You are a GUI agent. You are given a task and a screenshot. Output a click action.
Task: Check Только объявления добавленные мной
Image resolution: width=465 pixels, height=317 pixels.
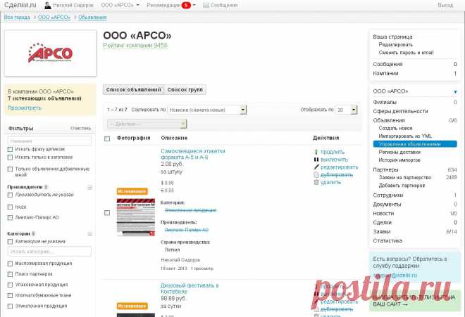(x=10, y=169)
